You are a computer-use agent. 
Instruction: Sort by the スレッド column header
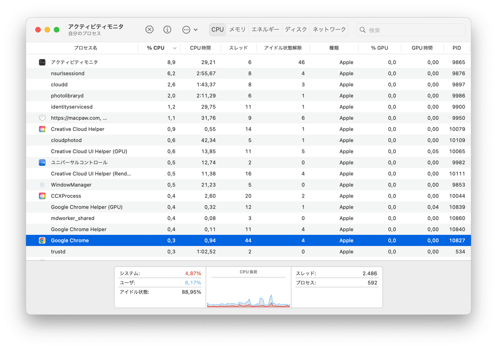click(238, 48)
